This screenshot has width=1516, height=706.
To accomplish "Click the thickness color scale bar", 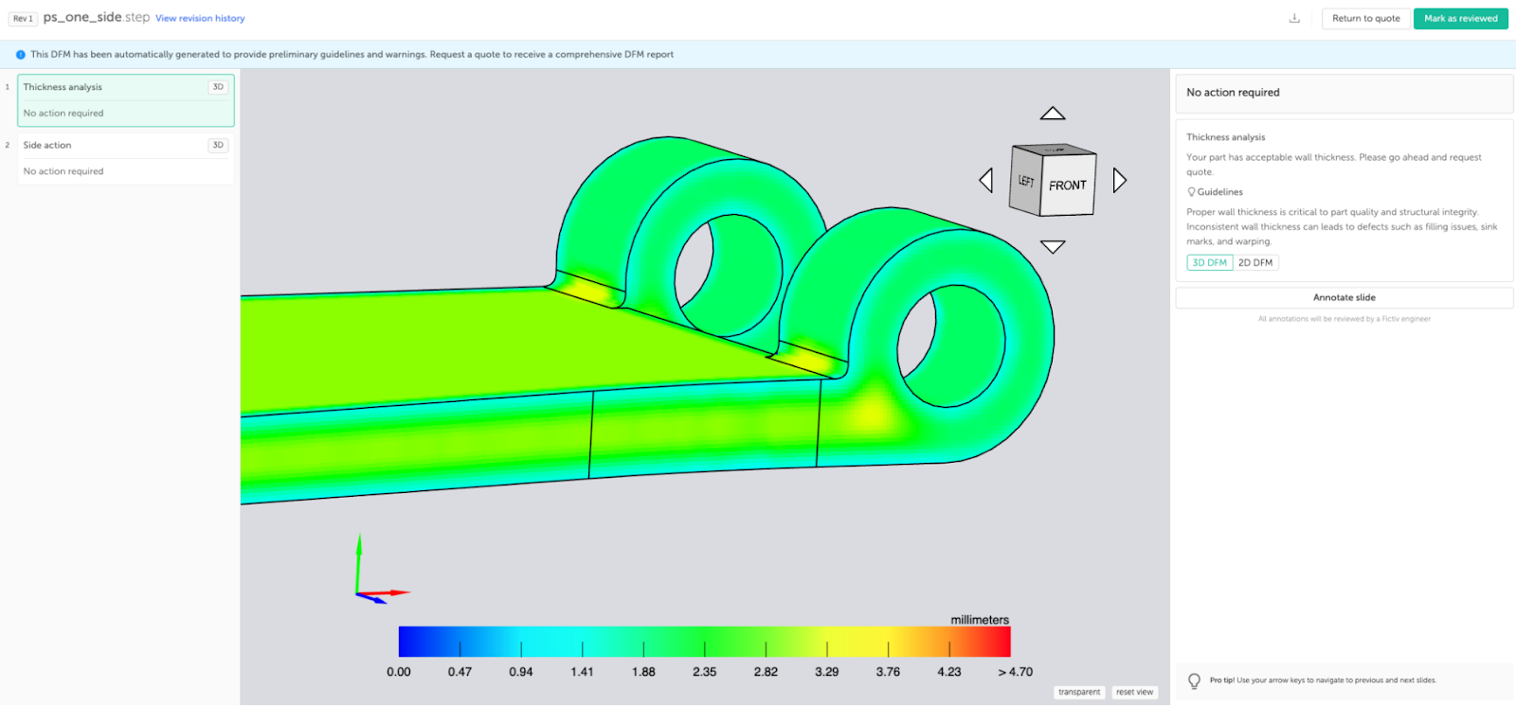I will [x=705, y=642].
